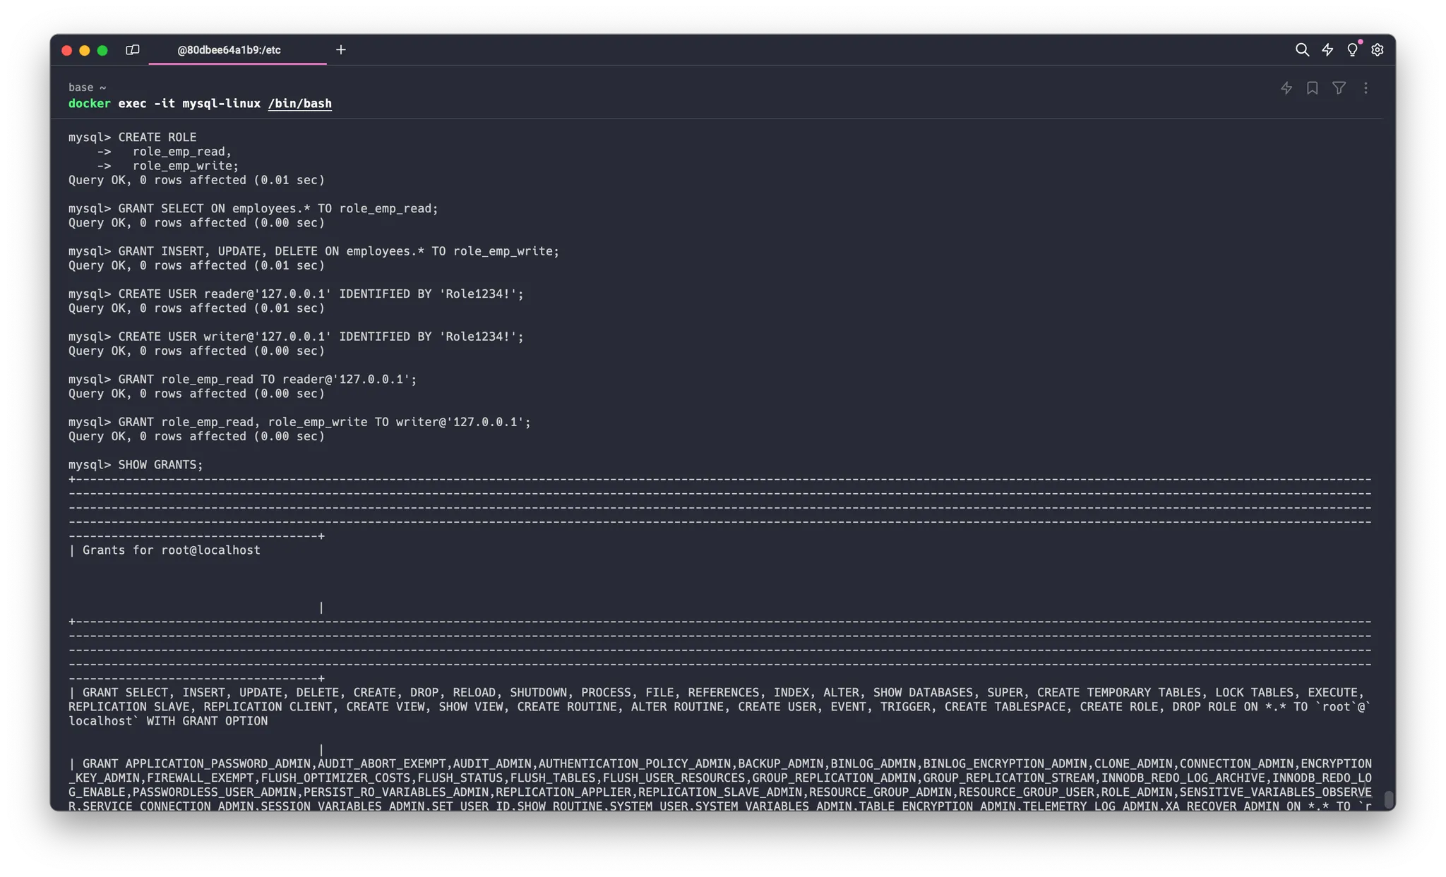Viewport: 1446px width, 877px height.
Task: Minimize the window with the yellow button
Action: coord(85,50)
